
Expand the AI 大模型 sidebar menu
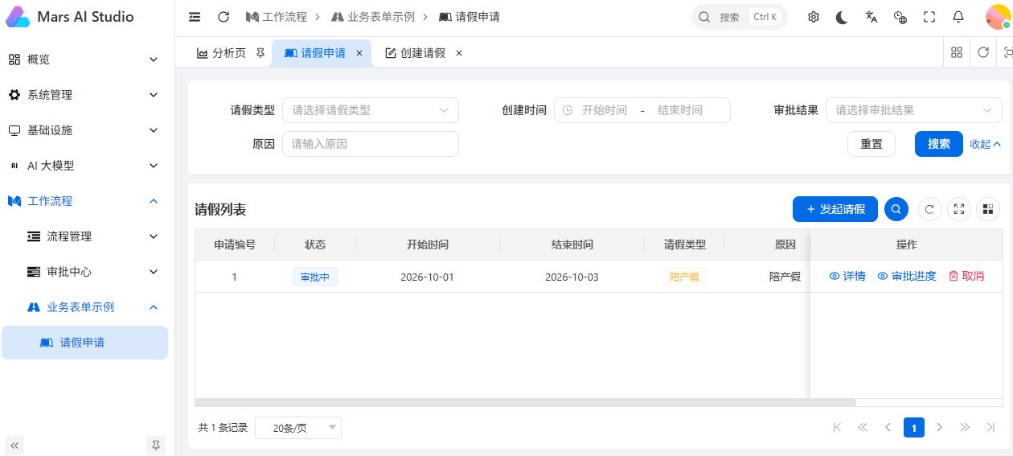pos(84,166)
